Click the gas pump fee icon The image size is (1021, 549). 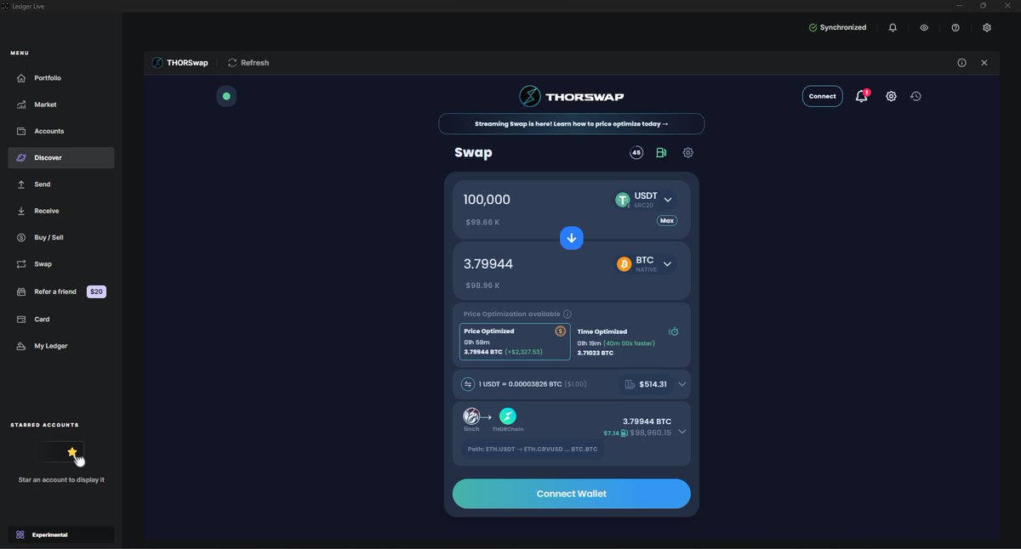point(661,153)
